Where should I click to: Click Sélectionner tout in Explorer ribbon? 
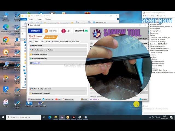click(x=100, y=22)
